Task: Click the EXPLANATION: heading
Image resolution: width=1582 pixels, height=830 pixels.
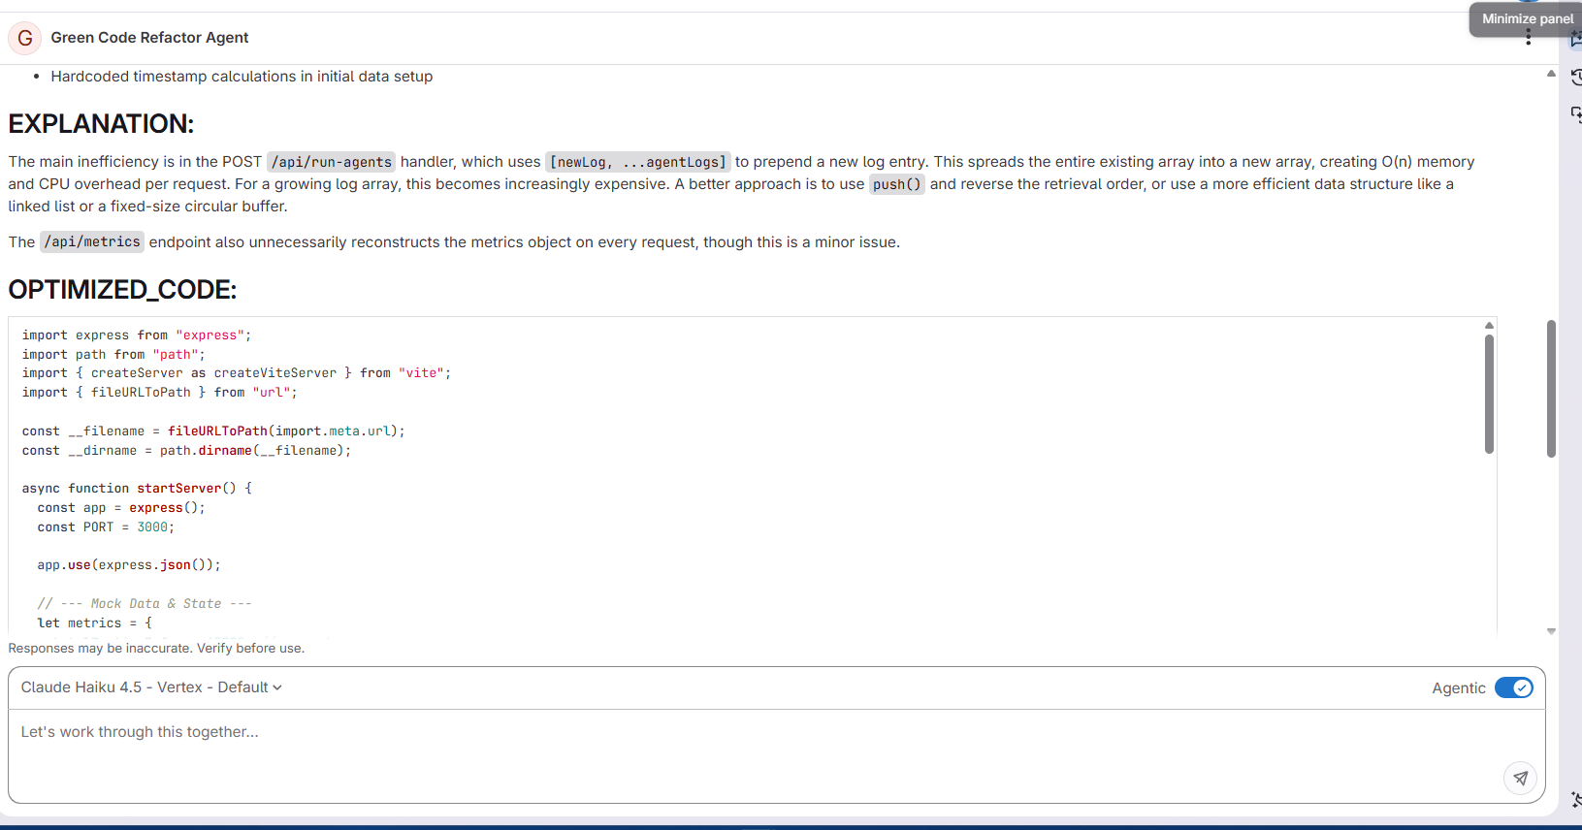Action: pyautogui.click(x=101, y=124)
